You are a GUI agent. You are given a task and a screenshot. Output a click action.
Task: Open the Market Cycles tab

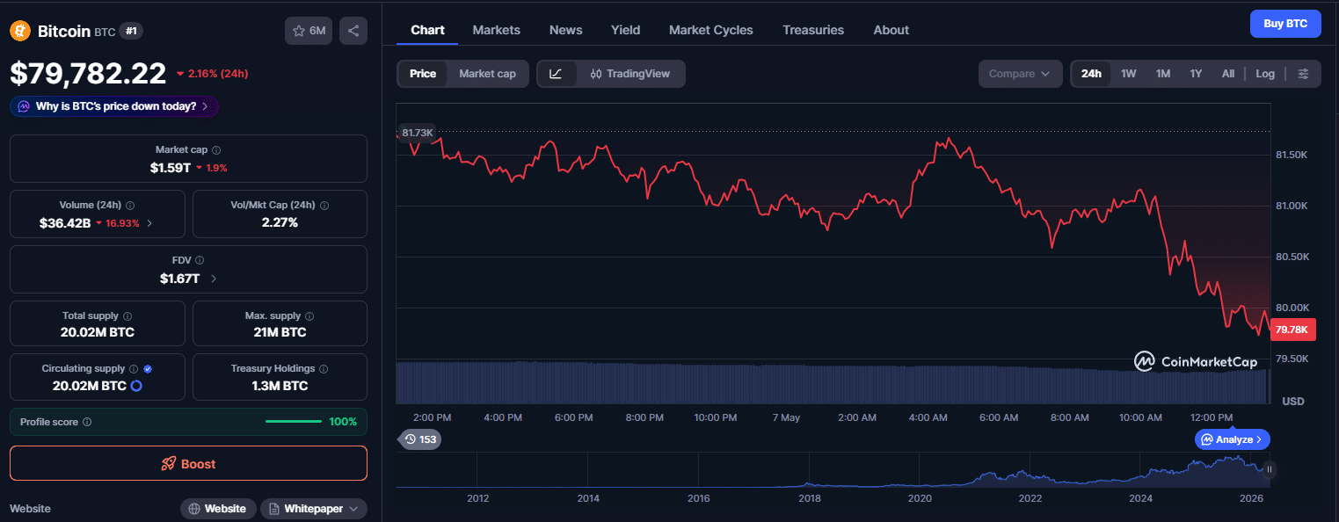click(x=711, y=30)
